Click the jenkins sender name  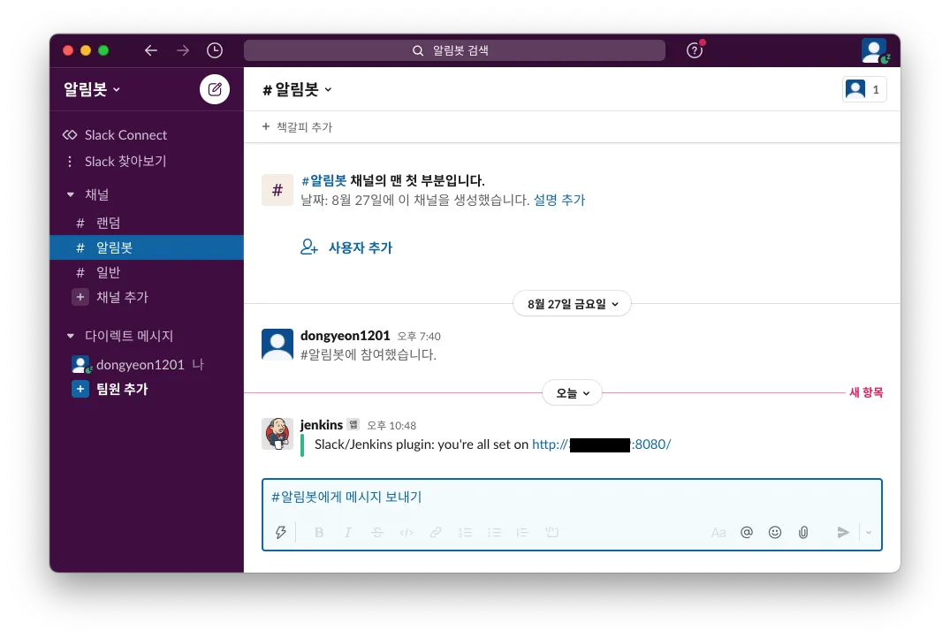click(x=322, y=425)
